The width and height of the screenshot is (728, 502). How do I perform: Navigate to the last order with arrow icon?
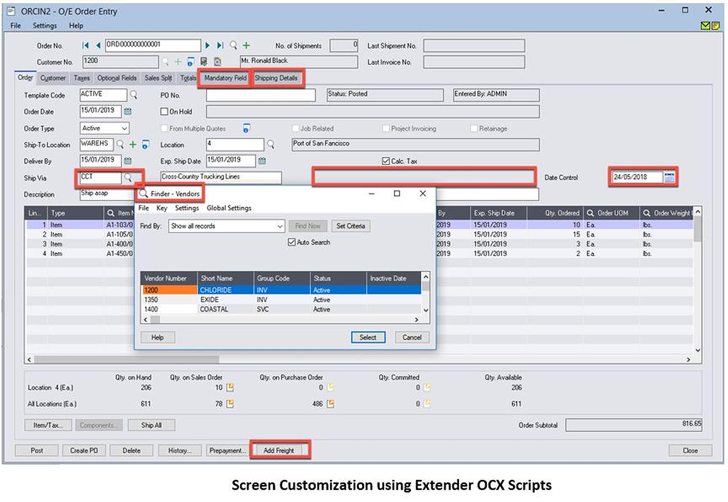(219, 45)
